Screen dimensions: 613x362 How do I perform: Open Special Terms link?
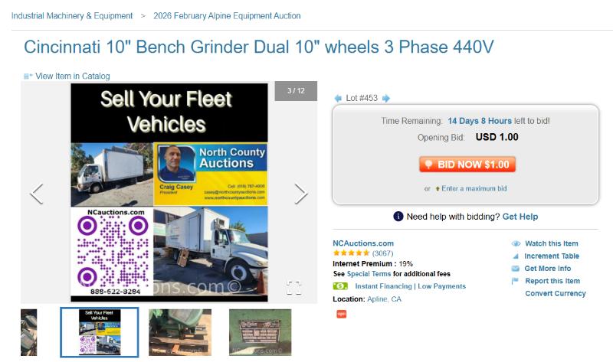(369, 274)
